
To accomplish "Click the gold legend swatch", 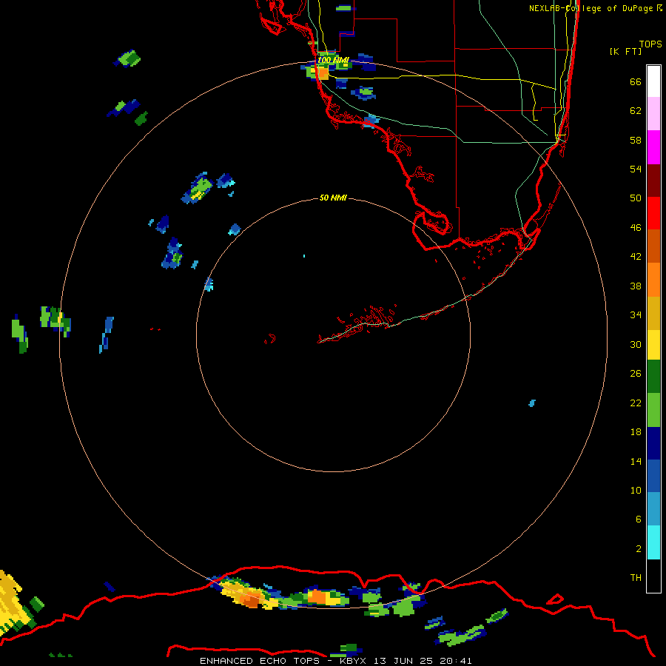I will [x=653, y=313].
